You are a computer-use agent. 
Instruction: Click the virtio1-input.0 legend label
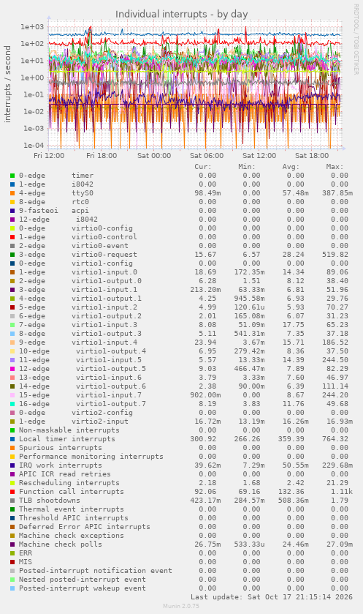coord(104,272)
